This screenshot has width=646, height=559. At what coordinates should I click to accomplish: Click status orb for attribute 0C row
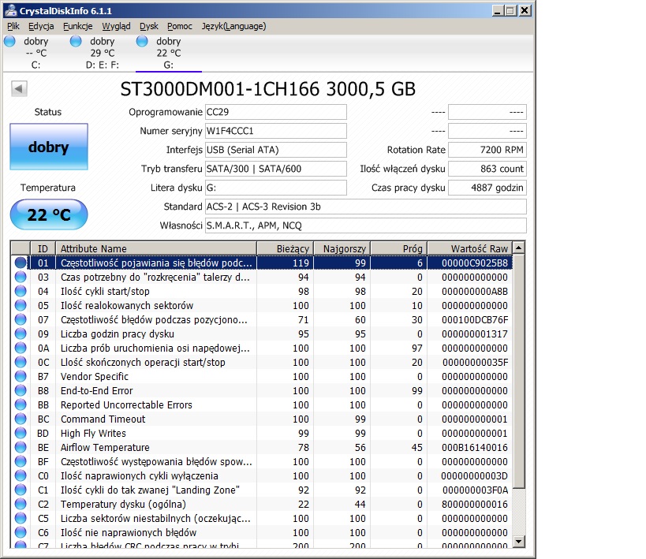[21, 362]
